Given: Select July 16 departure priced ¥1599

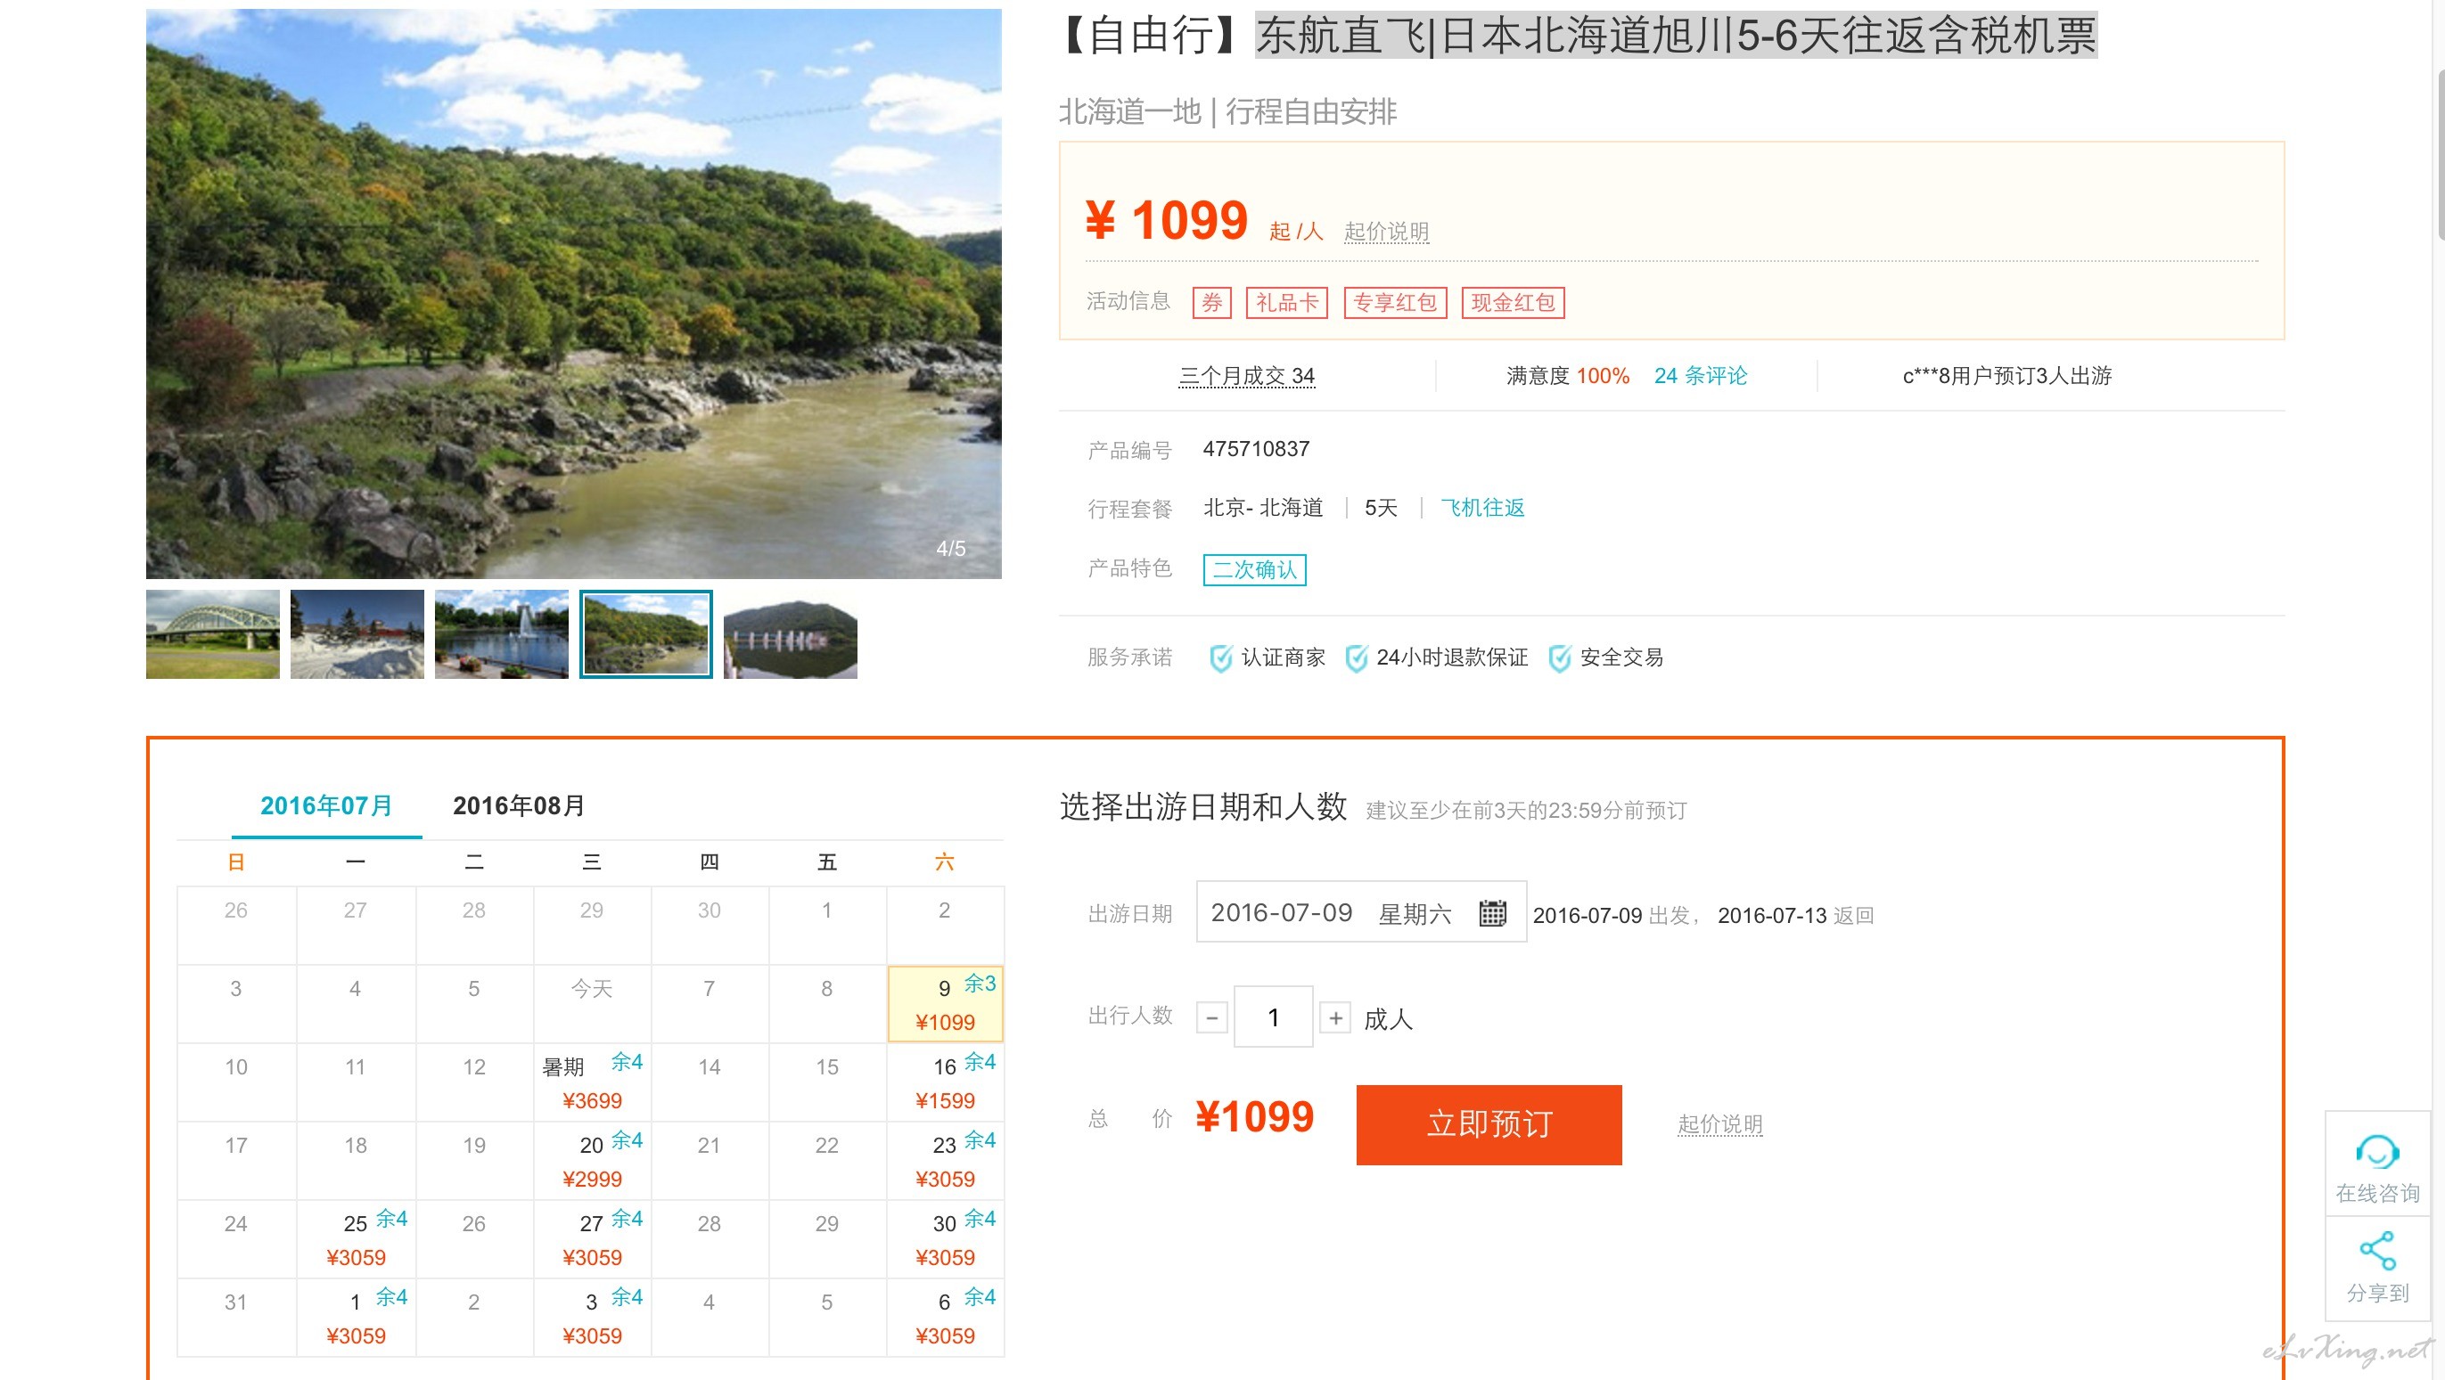Looking at the screenshot, I should coord(945,1082).
